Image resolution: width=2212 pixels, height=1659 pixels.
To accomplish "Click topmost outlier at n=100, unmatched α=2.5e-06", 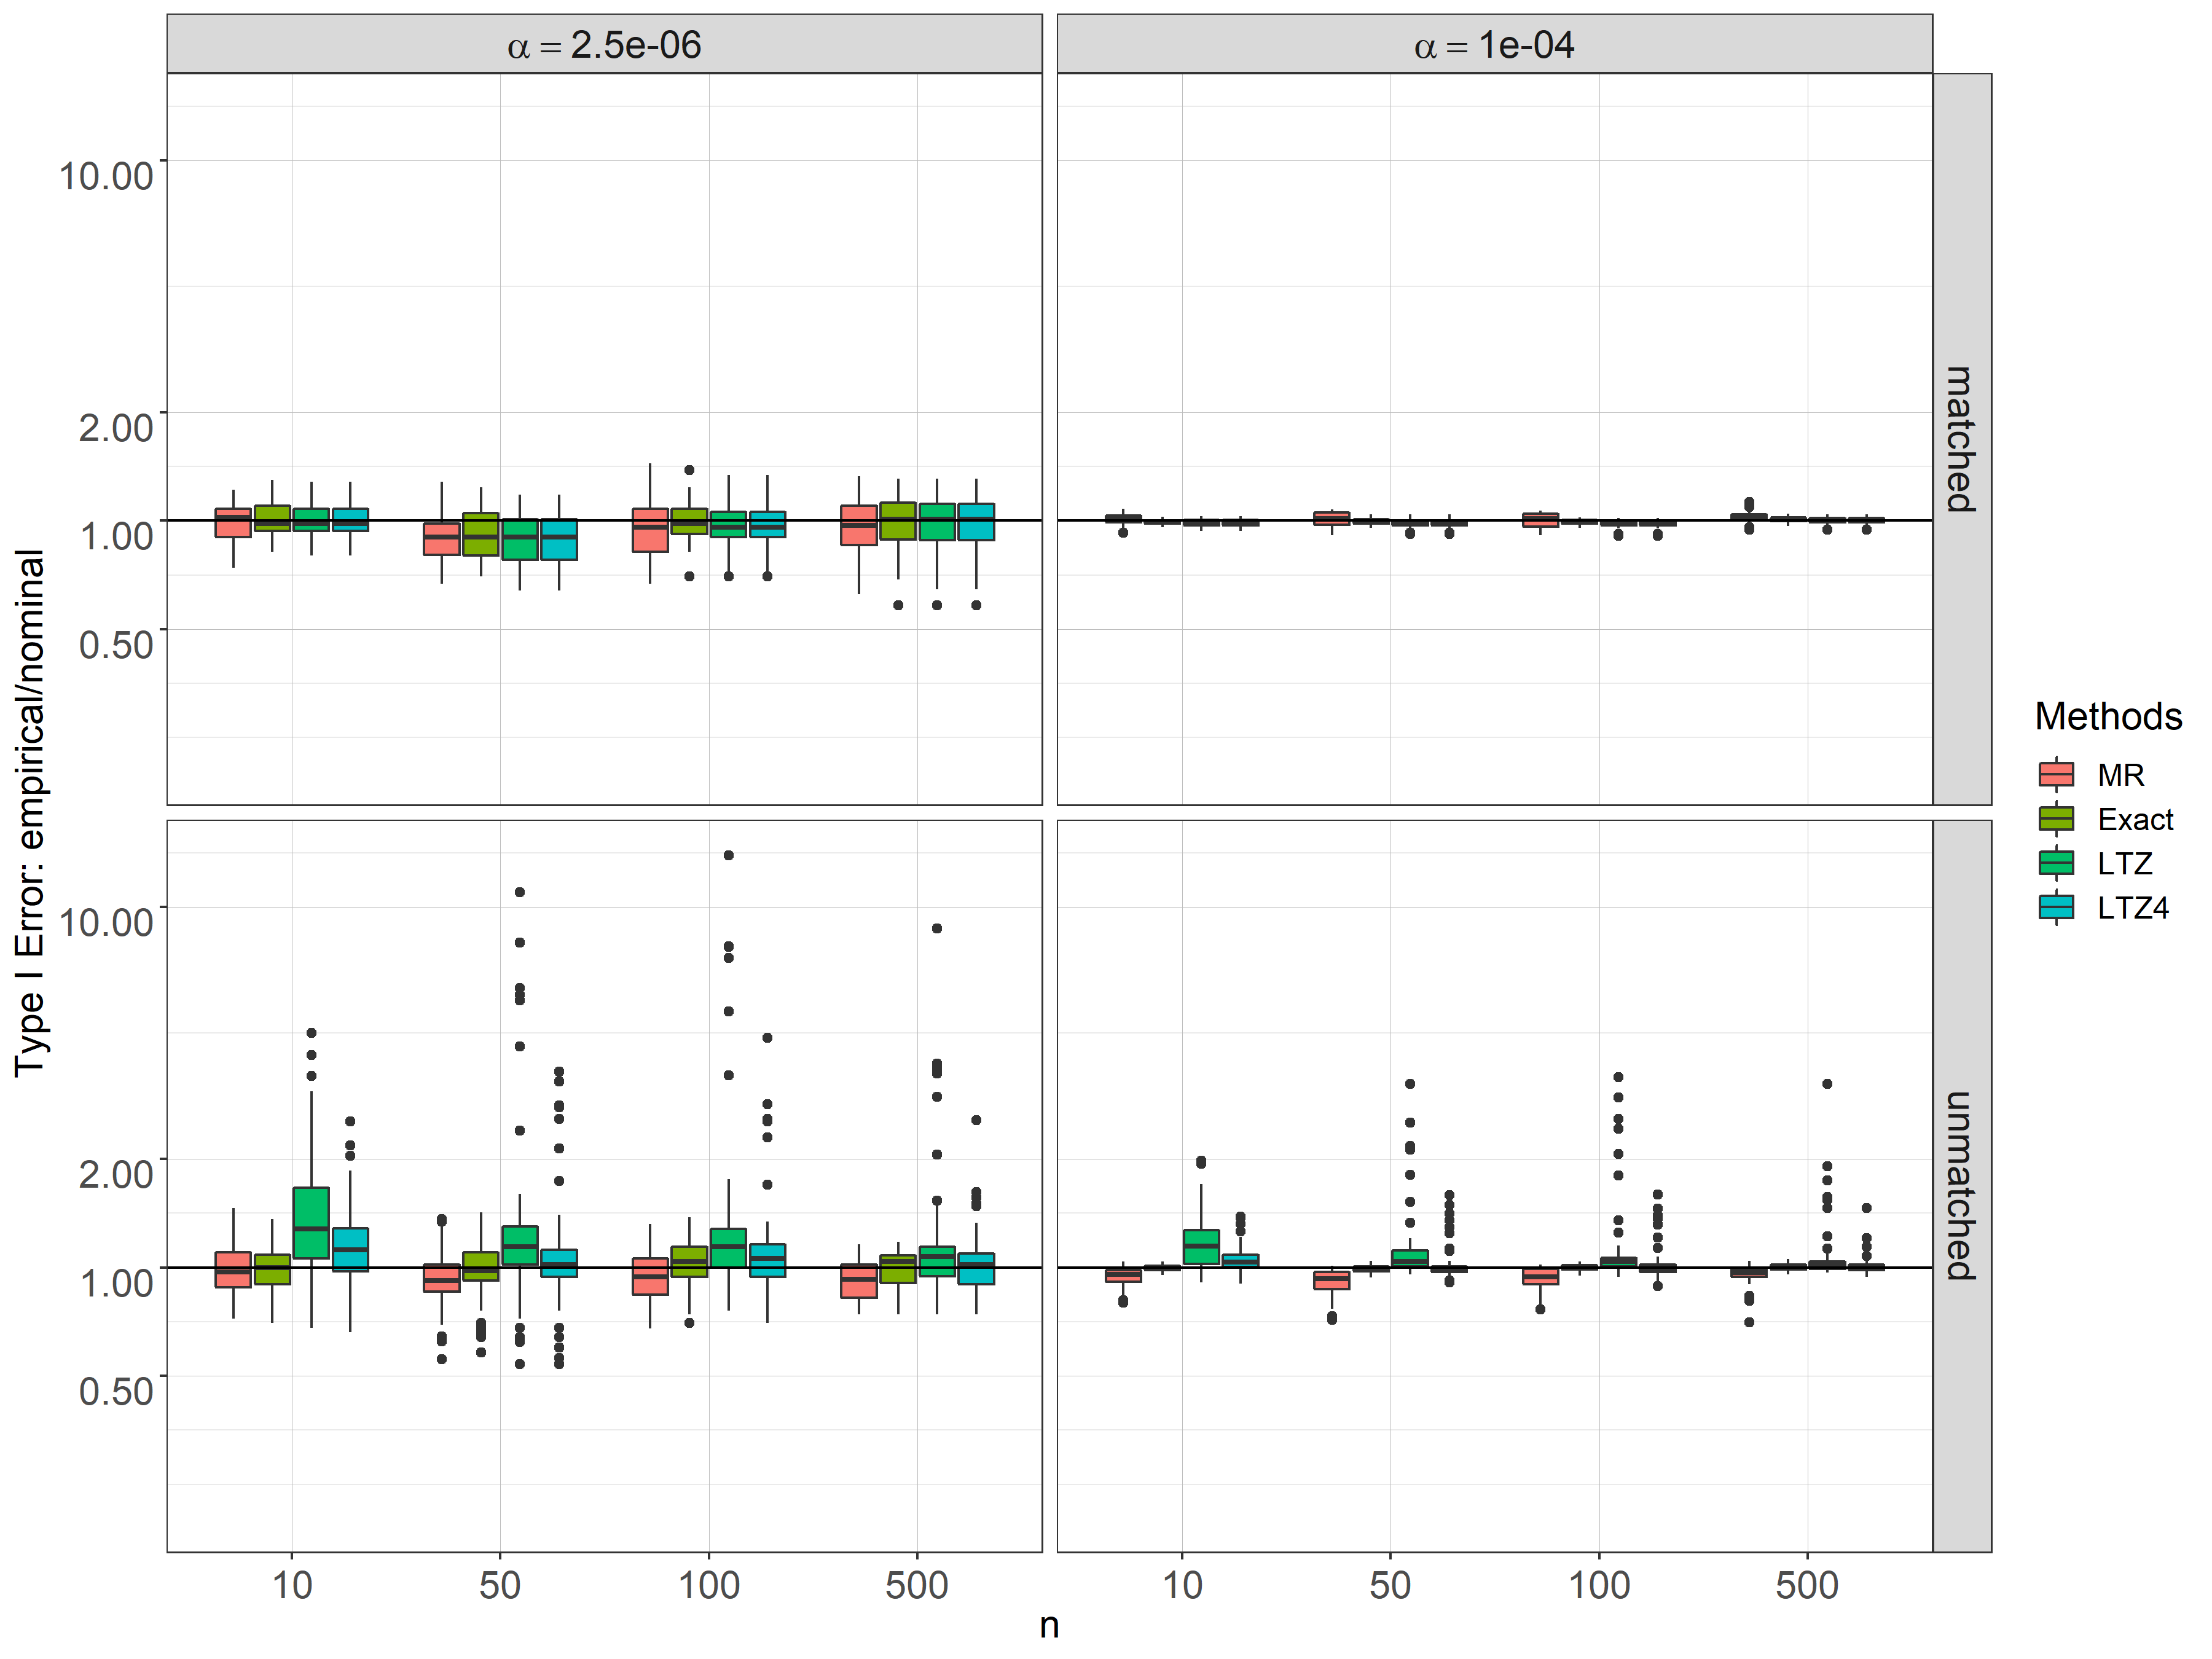I will click(729, 855).
